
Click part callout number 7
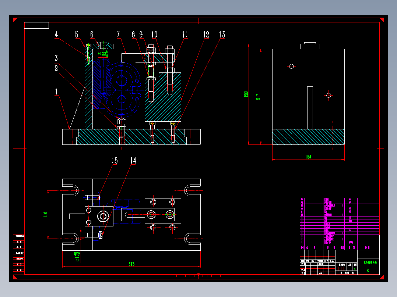point(118,35)
